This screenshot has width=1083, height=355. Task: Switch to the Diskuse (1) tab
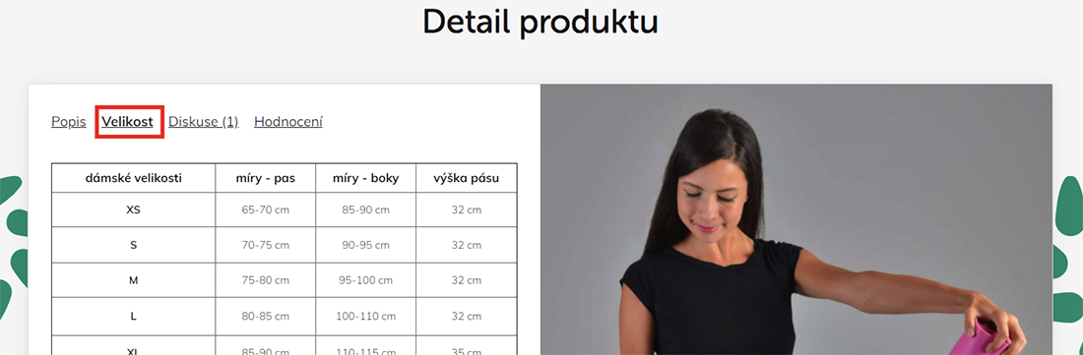tap(204, 122)
